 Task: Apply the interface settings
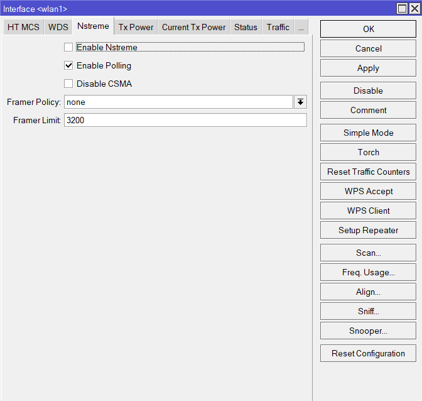click(368, 68)
